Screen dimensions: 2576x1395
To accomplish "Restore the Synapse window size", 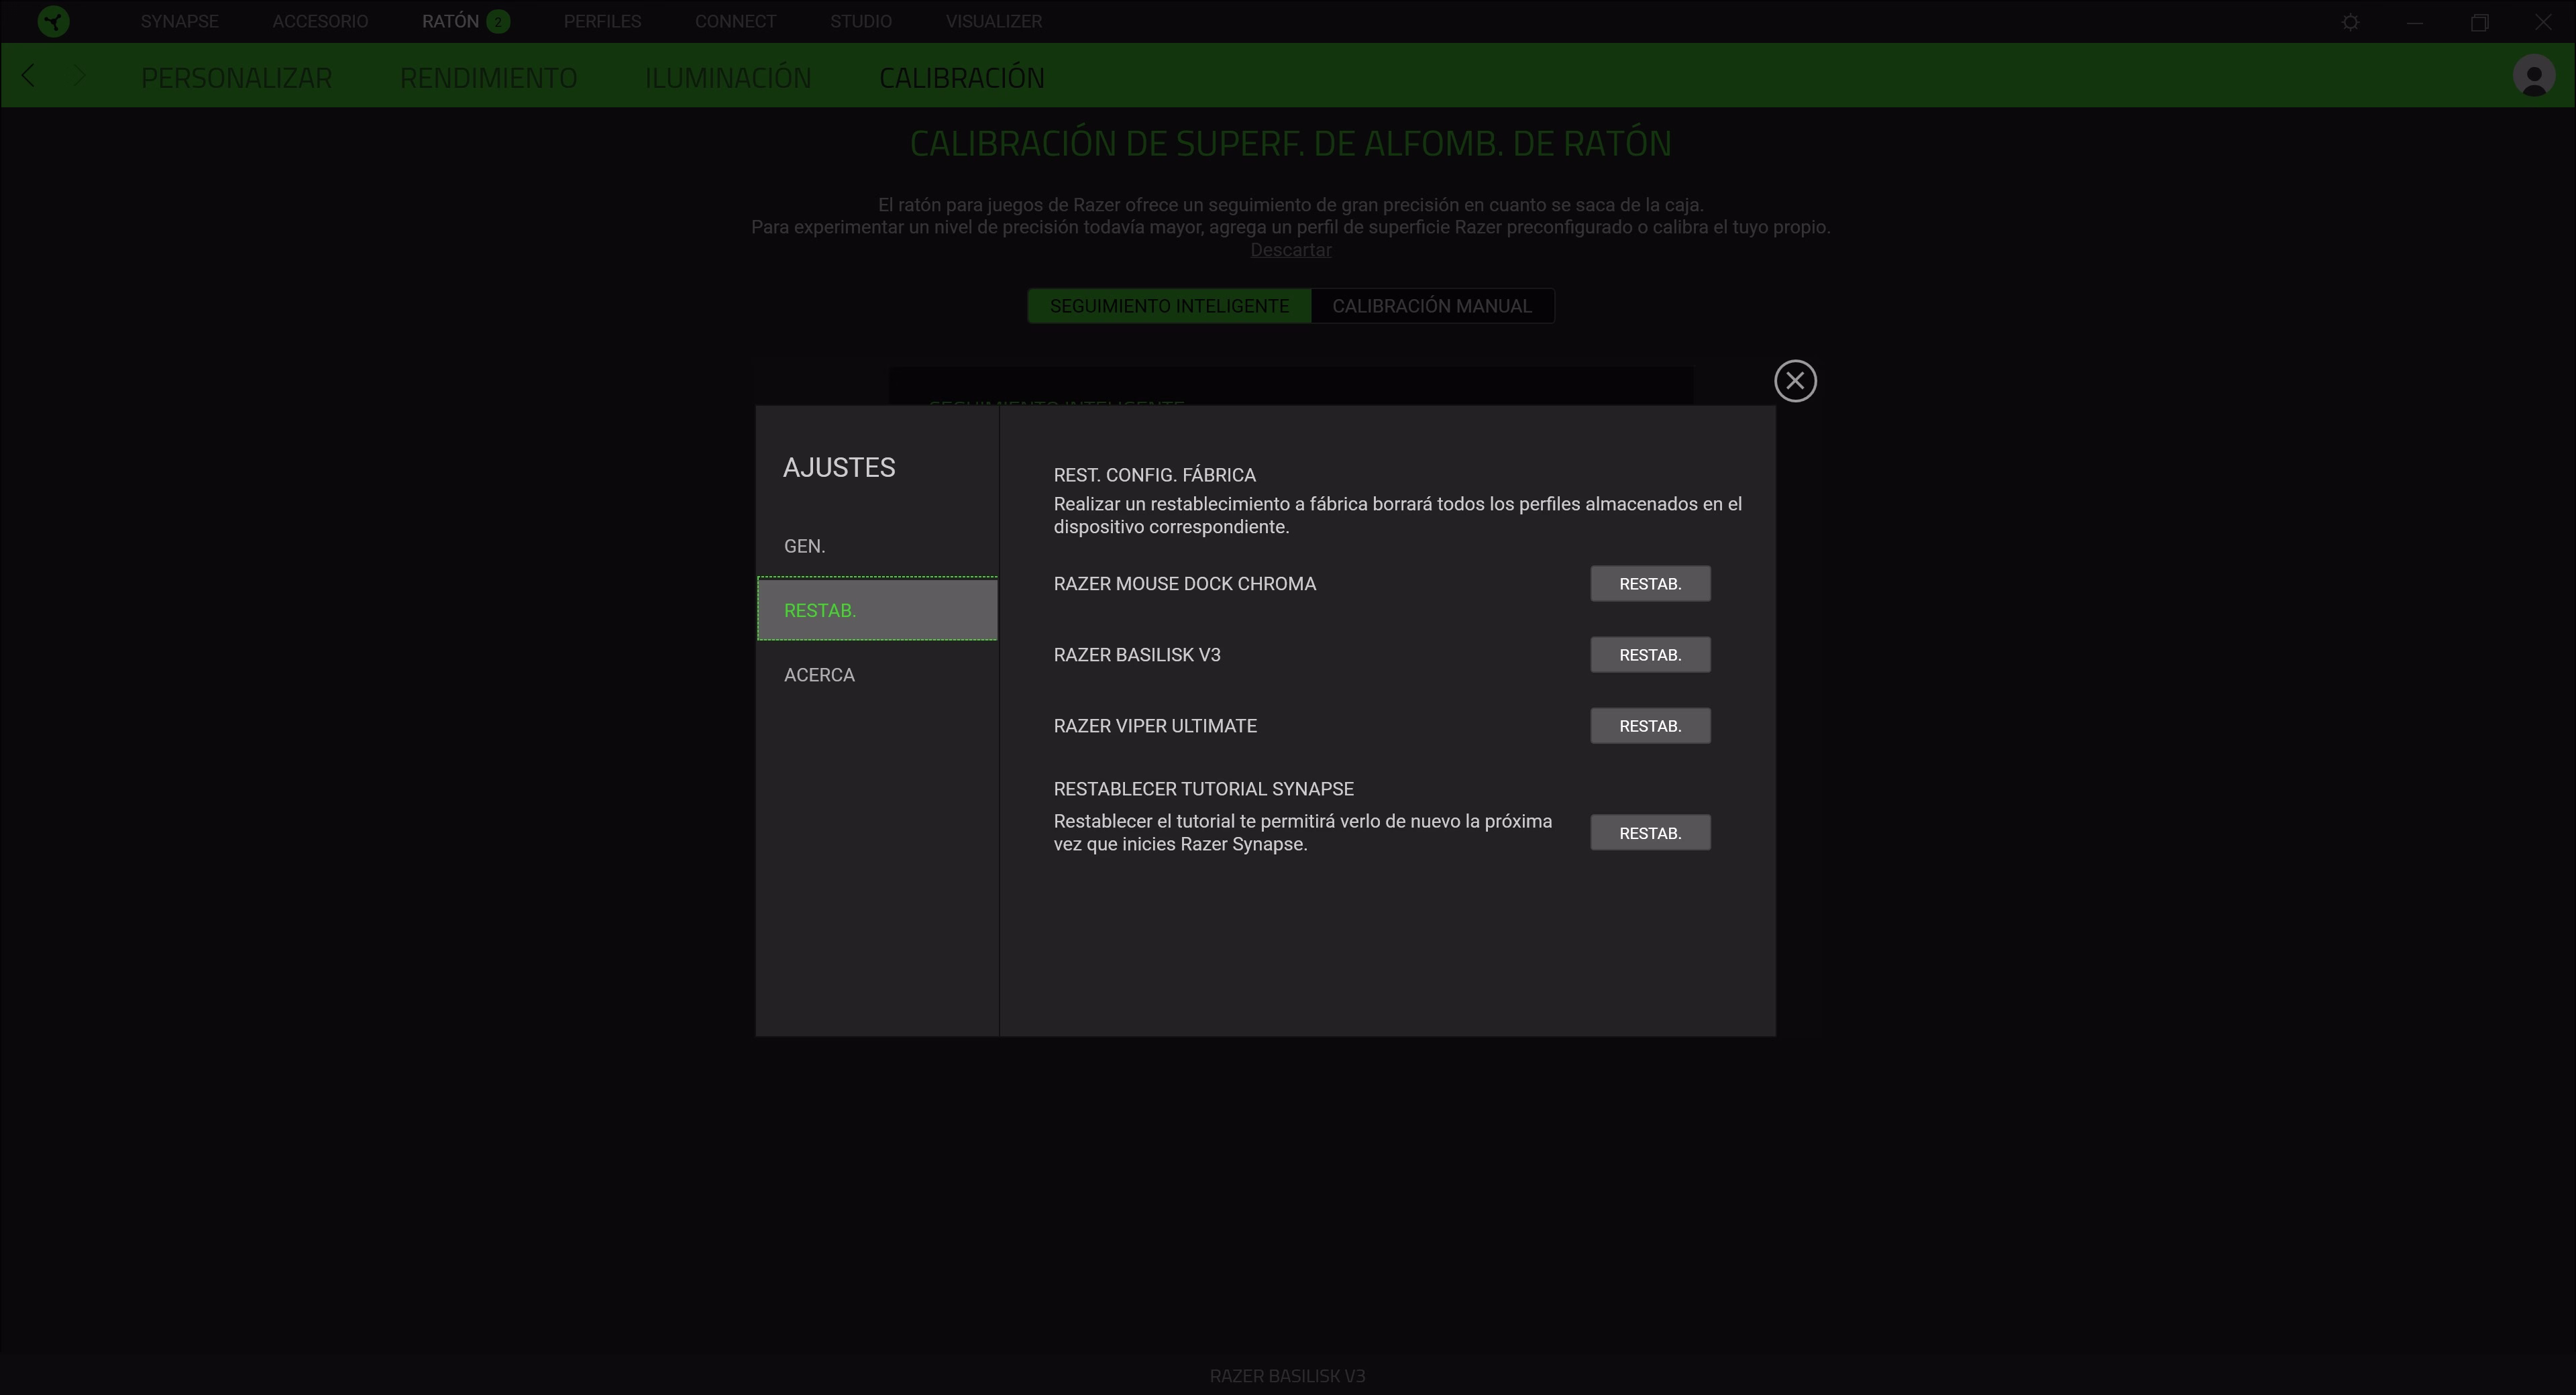I will (x=2479, y=22).
